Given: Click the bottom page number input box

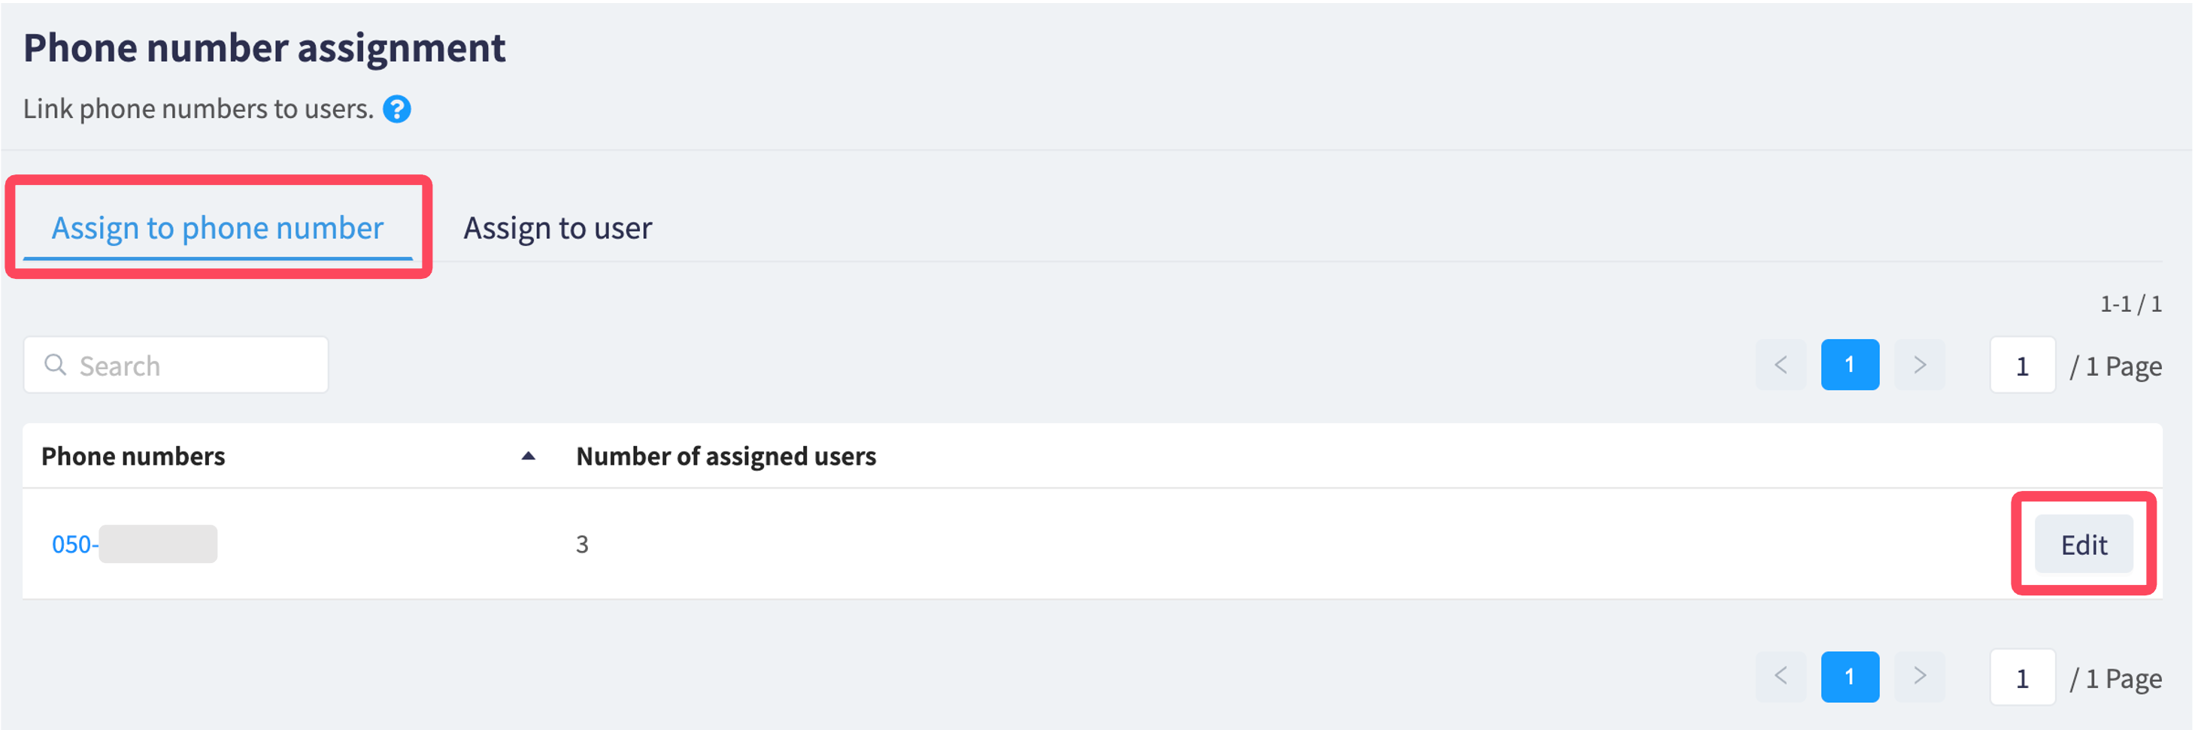Looking at the screenshot, I should point(2022,678).
